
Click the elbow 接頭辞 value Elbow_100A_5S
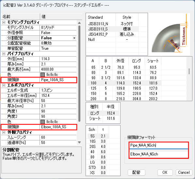pyautogui.click(x=58, y=127)
